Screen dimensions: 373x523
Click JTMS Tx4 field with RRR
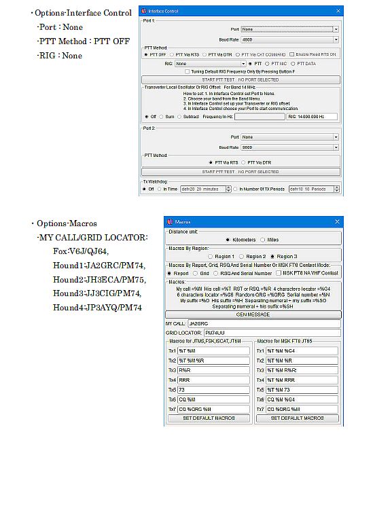213,380
